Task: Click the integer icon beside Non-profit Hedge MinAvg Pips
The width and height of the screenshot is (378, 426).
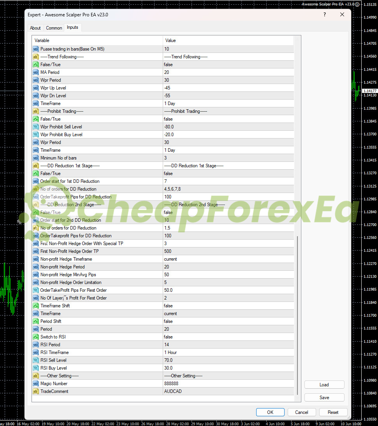Action: click(36, 275)
